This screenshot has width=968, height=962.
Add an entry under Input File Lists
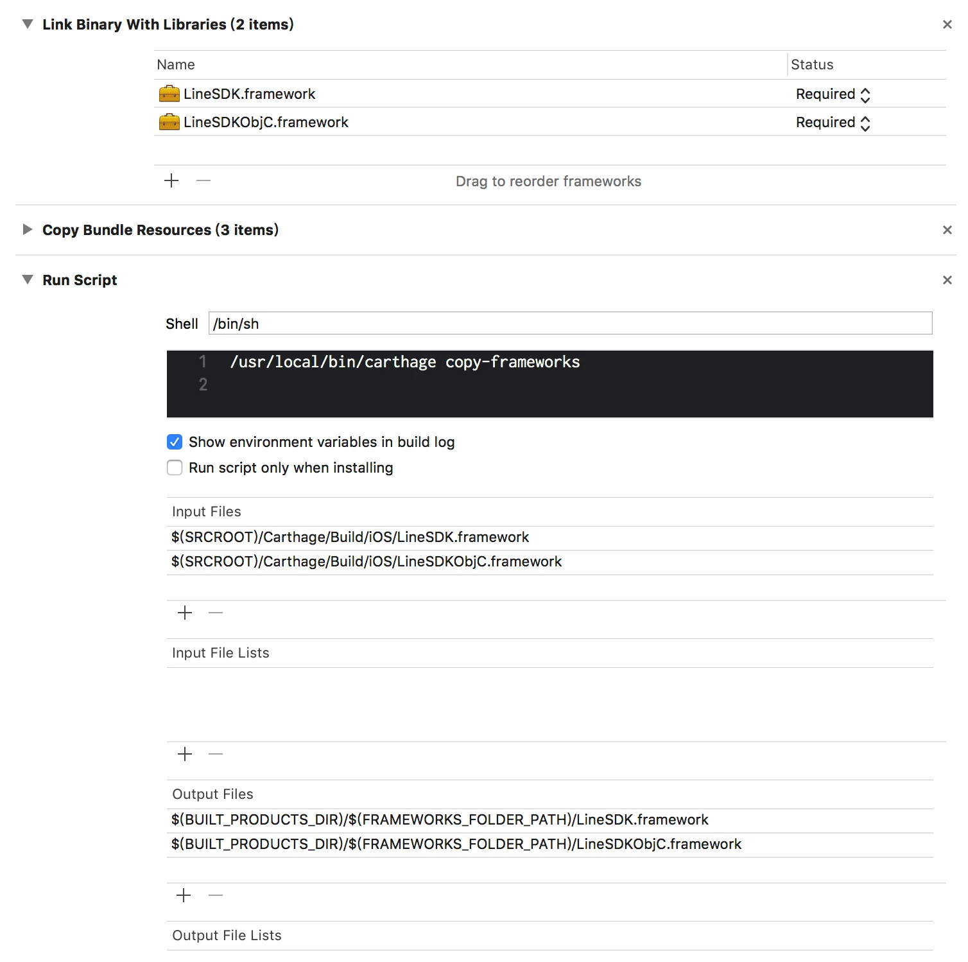click(185, 754)
